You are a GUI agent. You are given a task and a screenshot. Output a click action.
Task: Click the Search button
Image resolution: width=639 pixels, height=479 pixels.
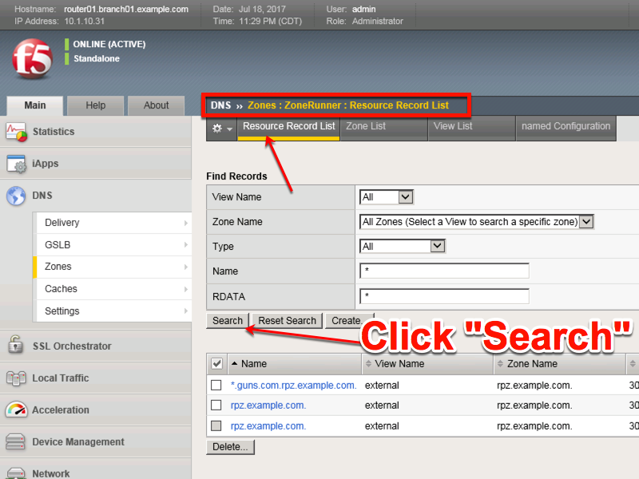click(x=228, y=321)
